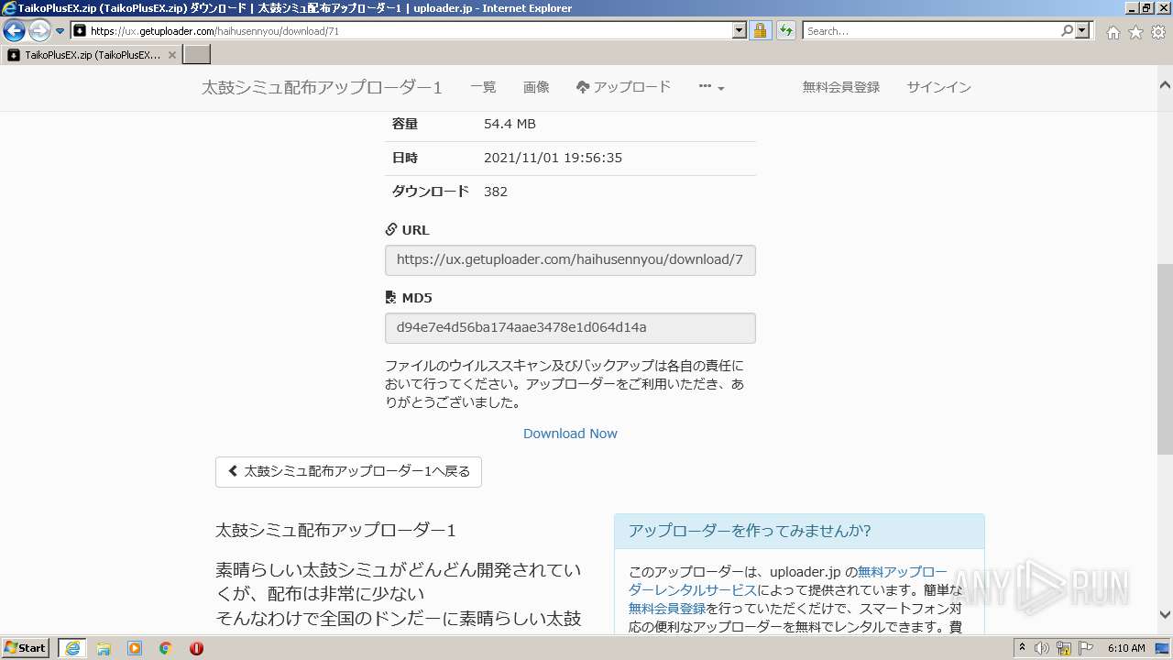Click the browser Forward arrow button
This screenshot has height=660, width=1173.
39,31
